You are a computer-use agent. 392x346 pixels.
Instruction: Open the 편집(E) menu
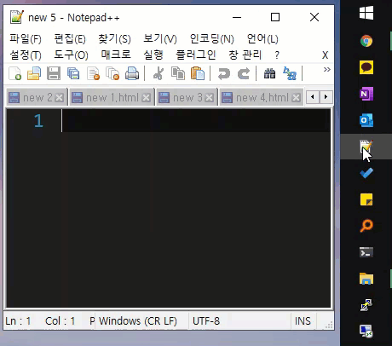point(70,39)
